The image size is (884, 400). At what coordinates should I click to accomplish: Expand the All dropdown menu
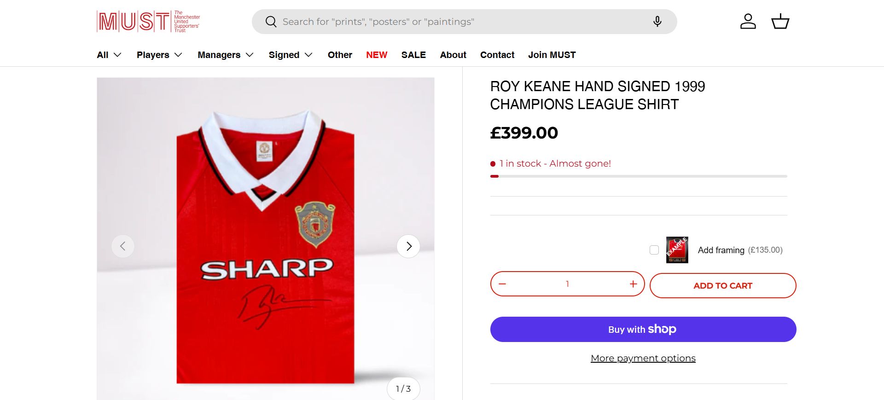click(109, 55)
